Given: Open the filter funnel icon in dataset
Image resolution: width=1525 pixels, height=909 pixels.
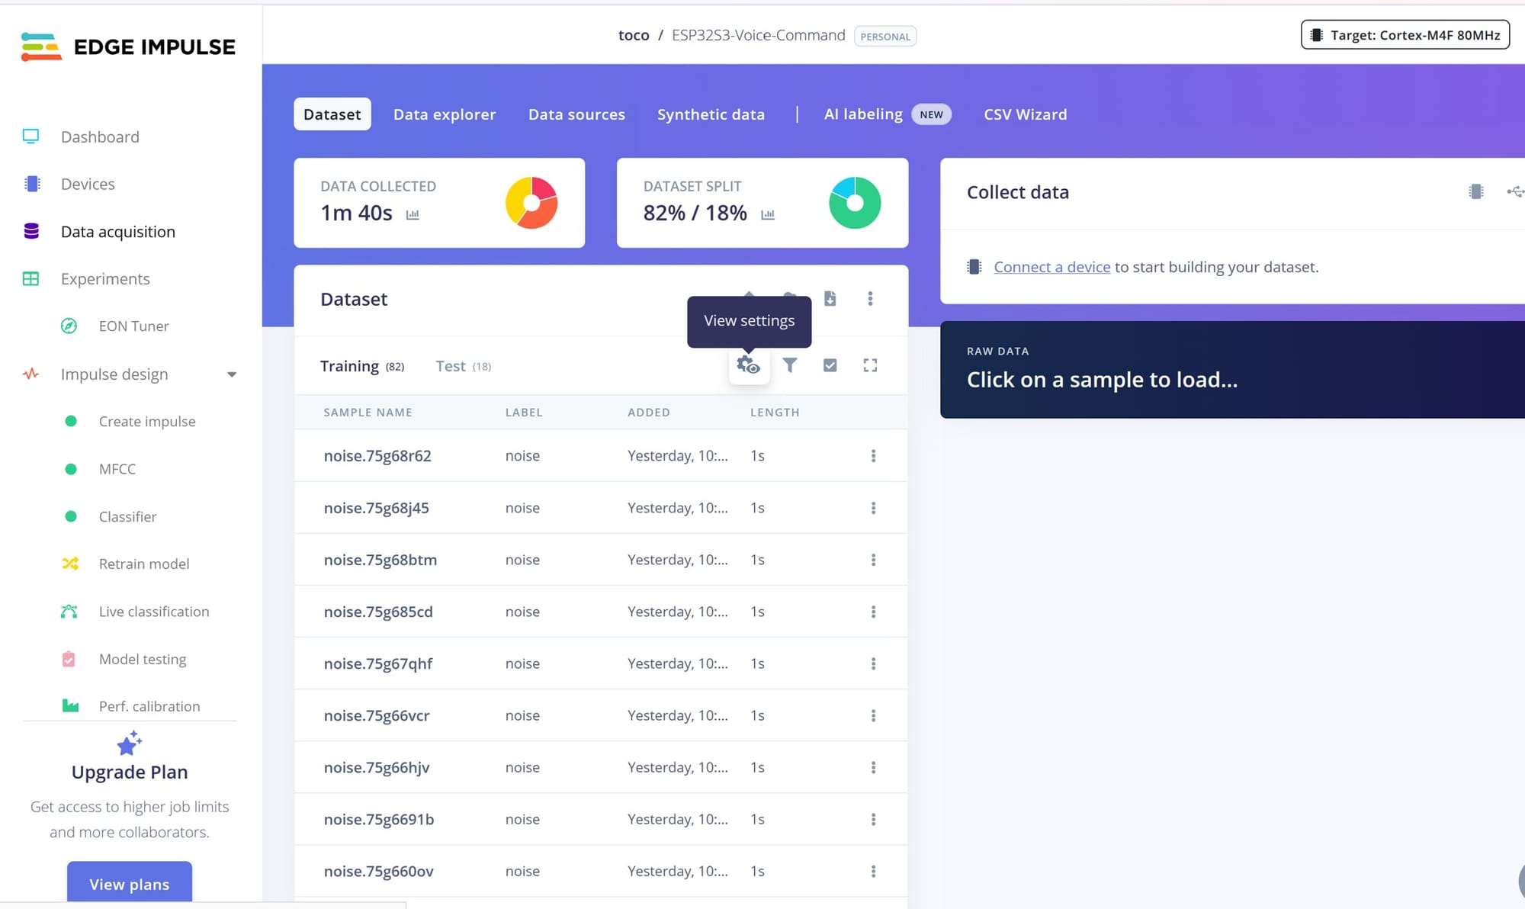Looking at the screenshot, I should tap(790, 365).
